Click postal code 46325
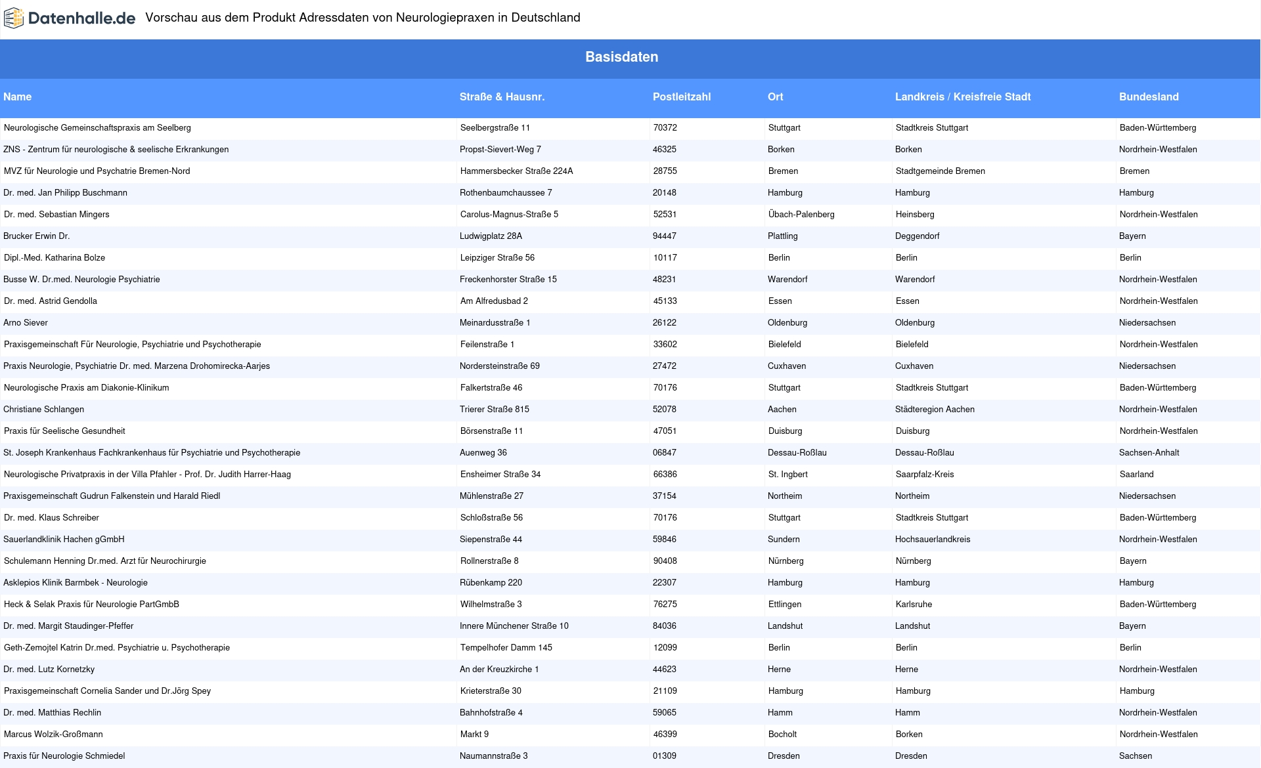 (665, 150)
